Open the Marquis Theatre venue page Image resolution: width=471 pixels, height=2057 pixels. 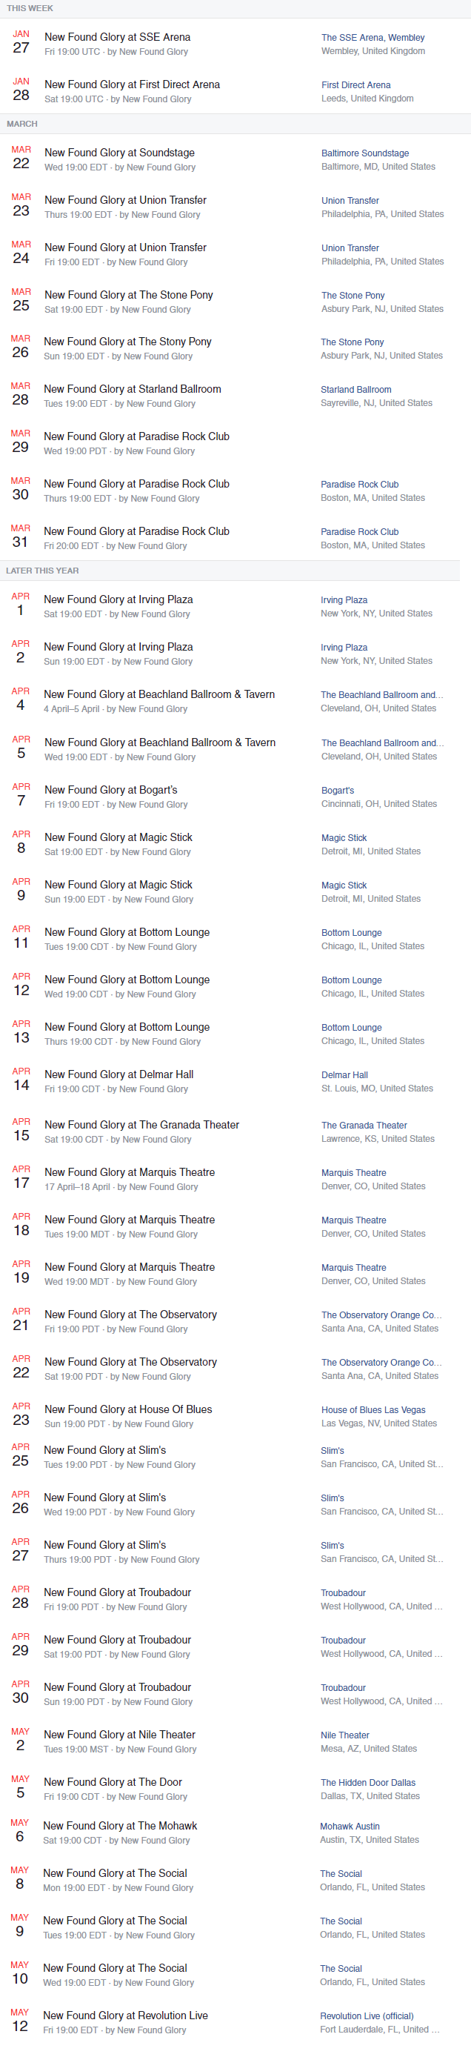coord(354,1172)
